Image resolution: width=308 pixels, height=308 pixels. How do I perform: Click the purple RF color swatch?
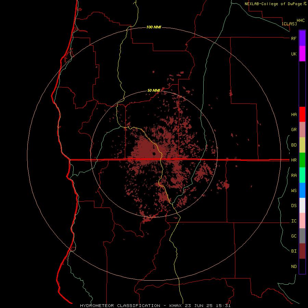pos(302,38)
